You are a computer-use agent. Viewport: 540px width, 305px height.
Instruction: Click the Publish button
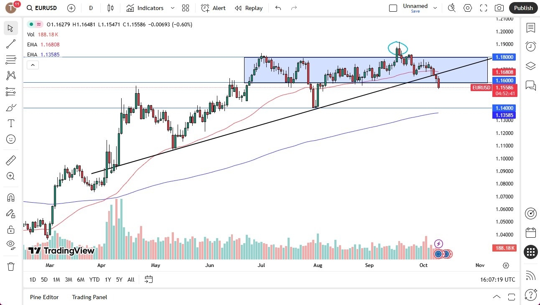pyautogui.click(x=523, y=8)
